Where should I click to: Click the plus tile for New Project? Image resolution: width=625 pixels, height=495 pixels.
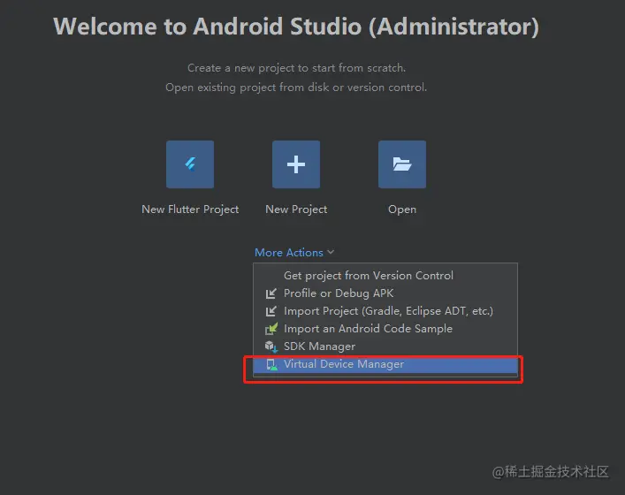tap(296, 164)
